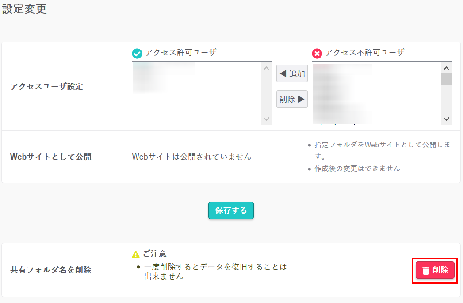Click the yellow warning triangle next to ご注意

(136, 254)
